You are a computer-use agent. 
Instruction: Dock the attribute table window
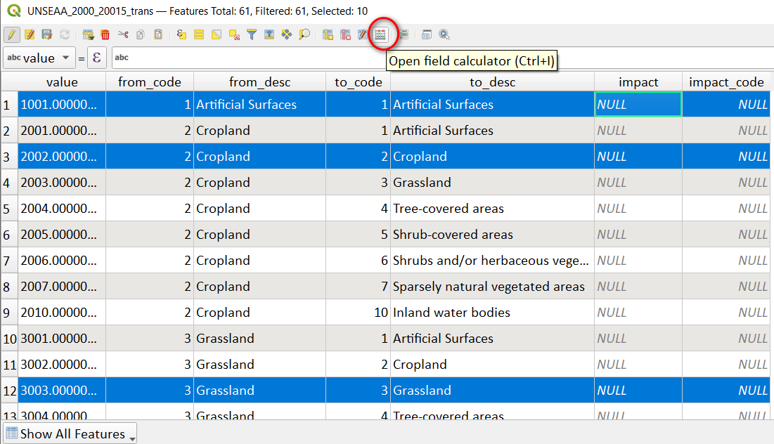[x=427, y=34]
